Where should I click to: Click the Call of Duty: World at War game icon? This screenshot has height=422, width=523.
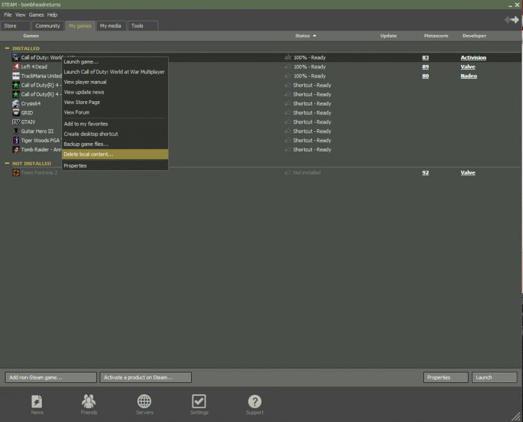click(x=15, y=57)
